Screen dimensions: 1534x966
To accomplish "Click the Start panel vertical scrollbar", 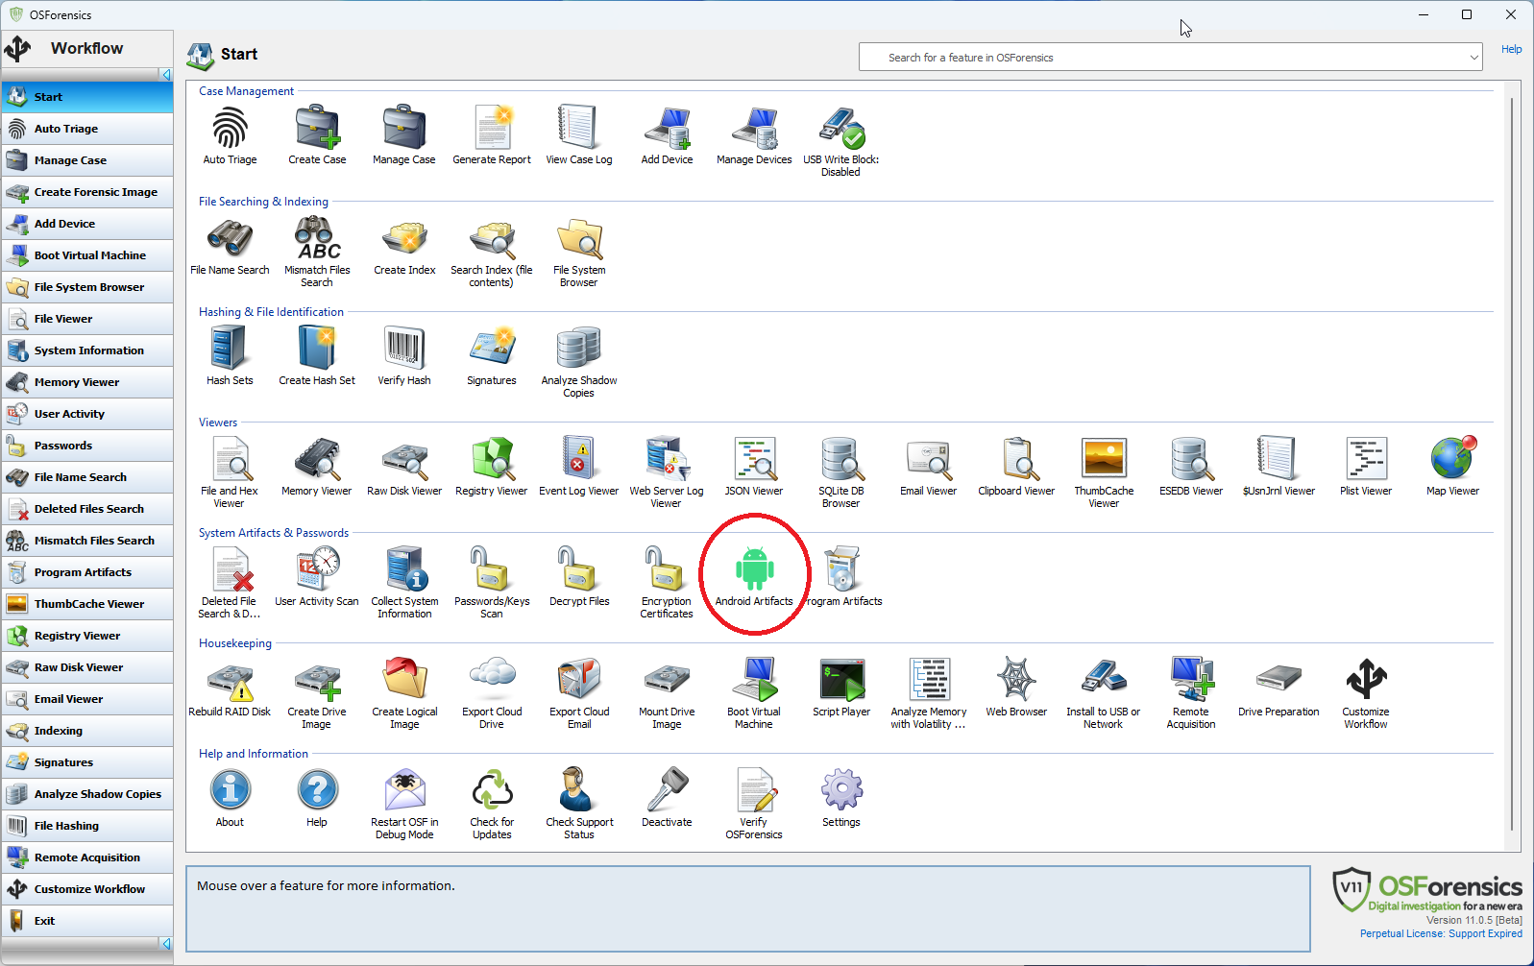I will pos(1512,461).
